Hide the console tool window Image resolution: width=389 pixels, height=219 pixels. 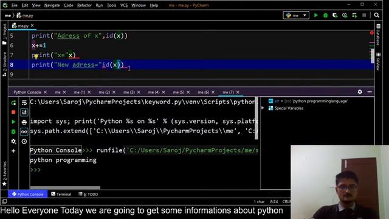click(x=370, y=92)
